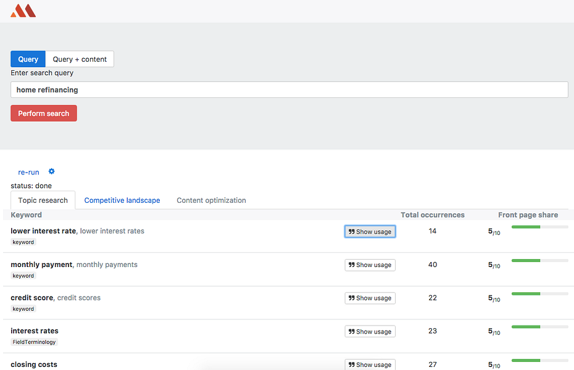
Task: Sort results by the Keyword column header
Action: tap(25, 215)
